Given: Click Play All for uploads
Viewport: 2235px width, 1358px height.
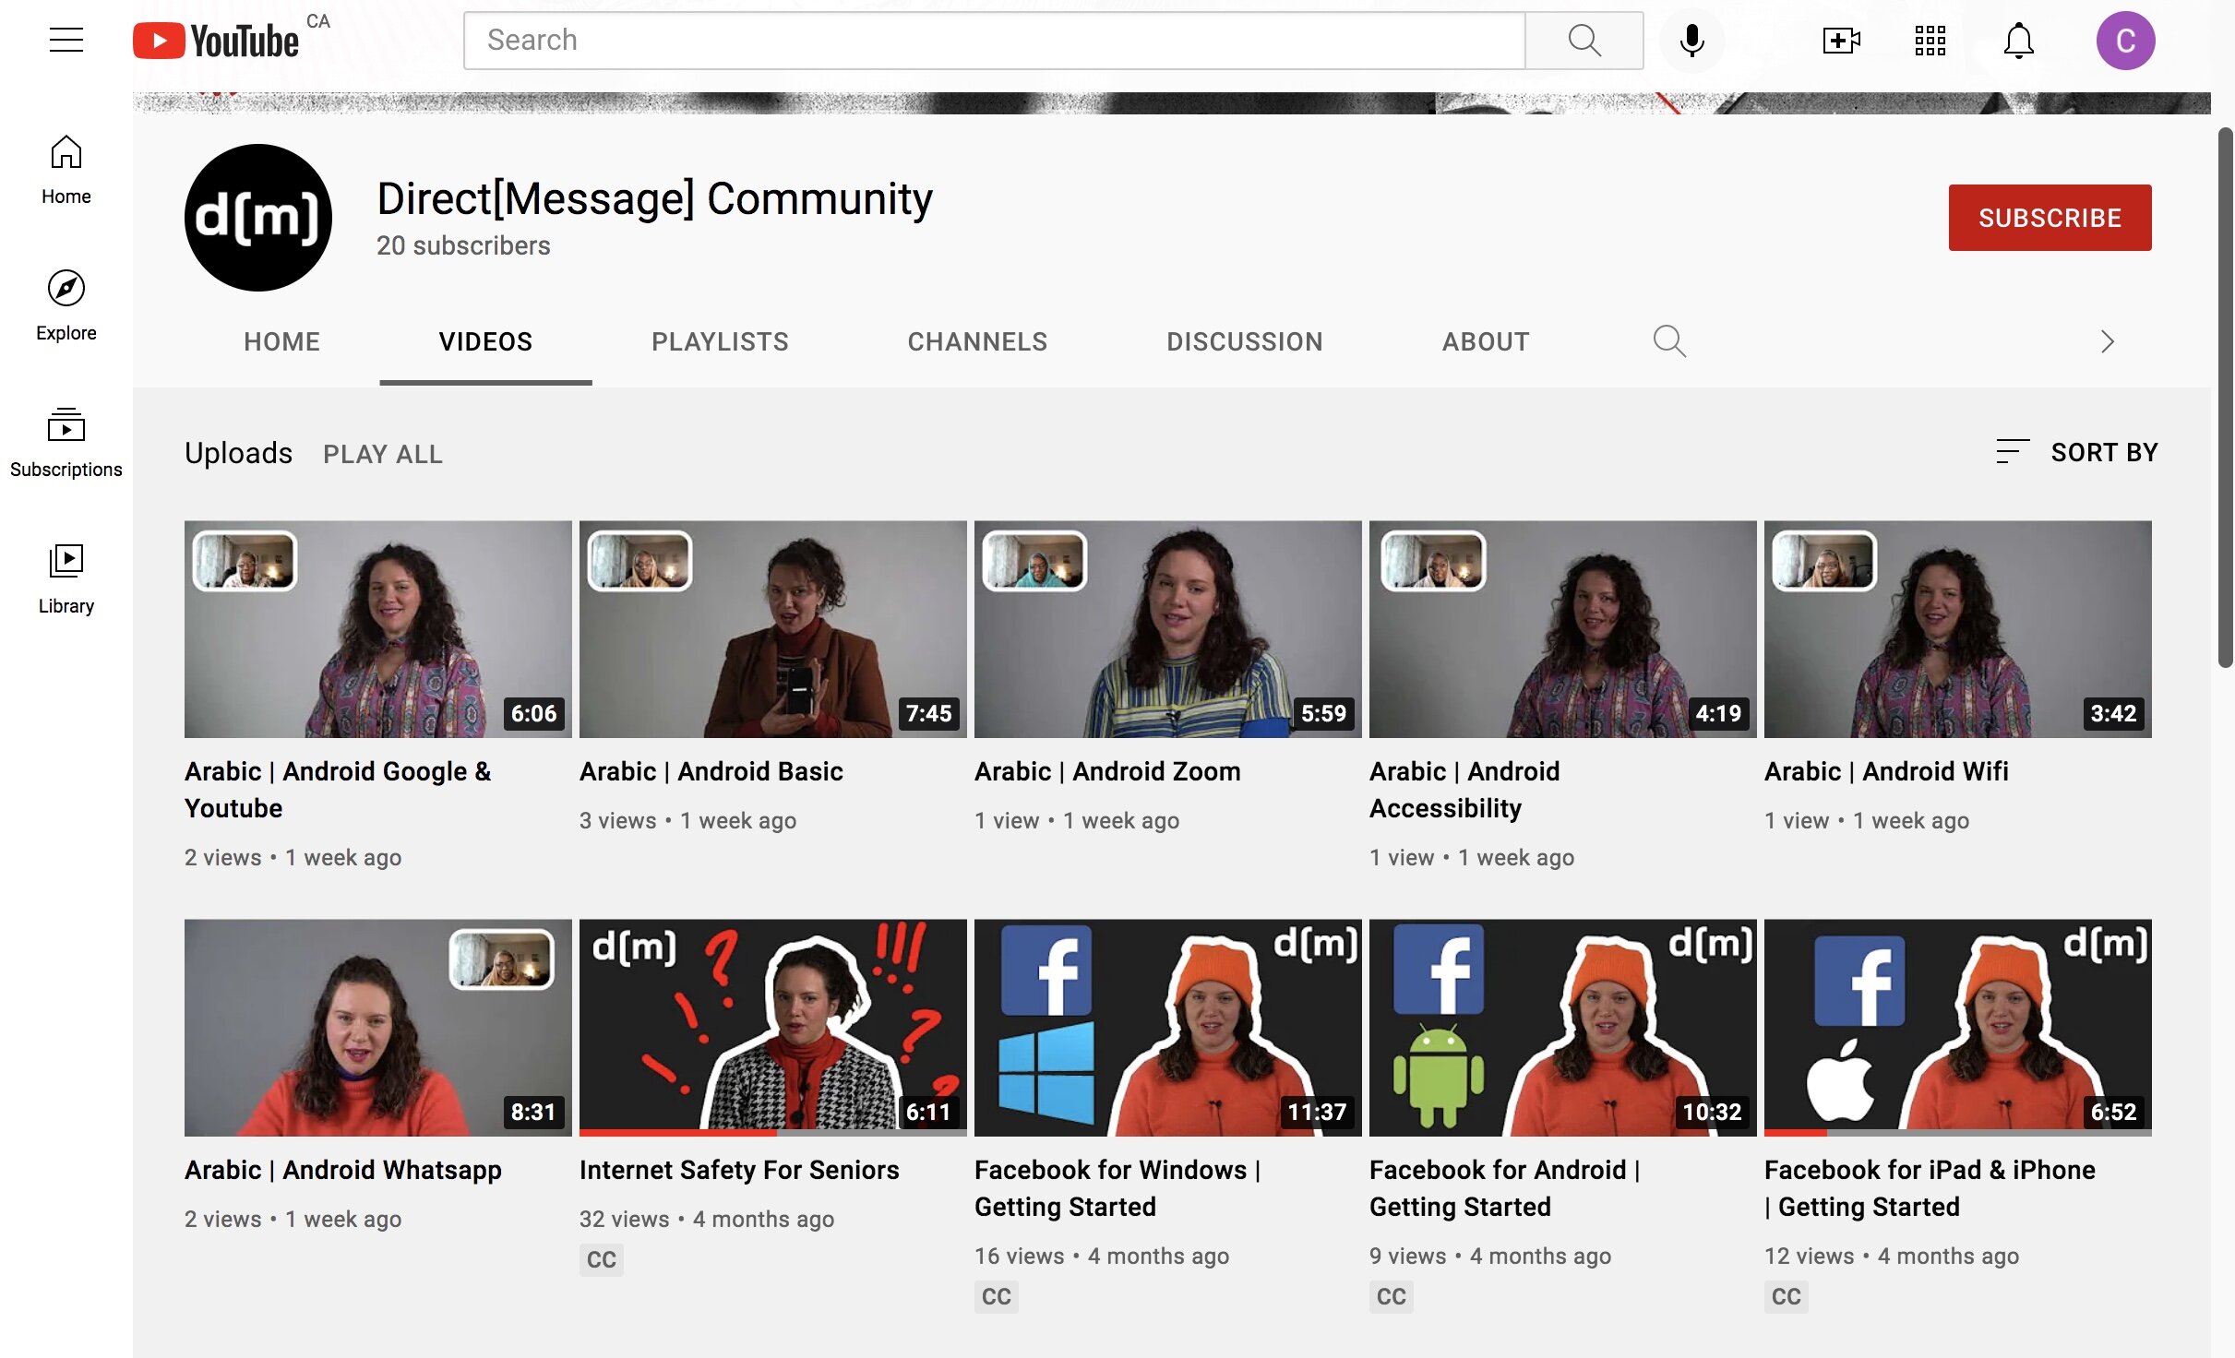Looking at the screenshot, I should (383, 454).
